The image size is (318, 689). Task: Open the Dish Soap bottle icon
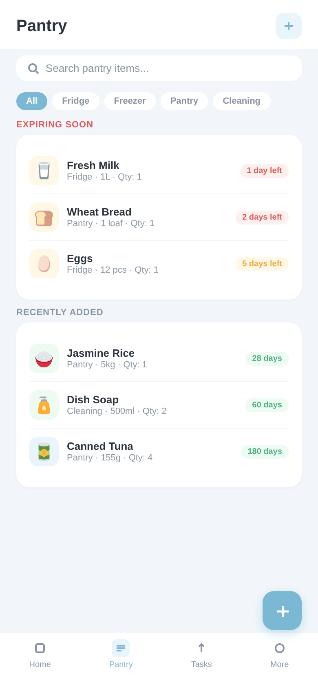pos(44,405)
